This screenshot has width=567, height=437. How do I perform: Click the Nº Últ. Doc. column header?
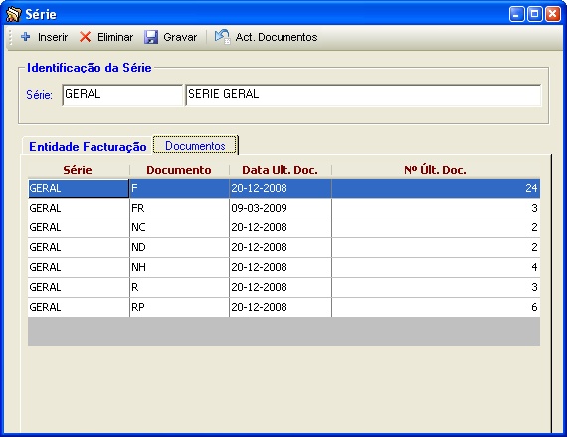click(436, 170)
